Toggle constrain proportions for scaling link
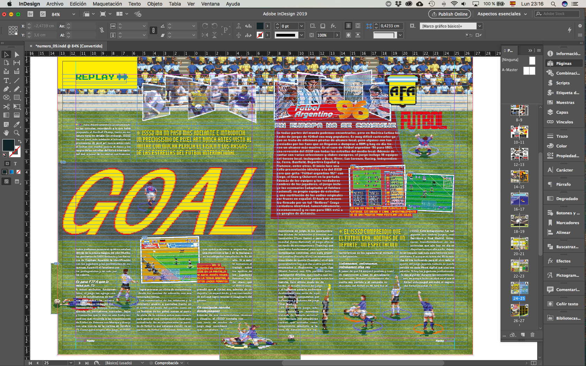Image resolution: width=586 pixels, height=366 pixels. [153, 30]
